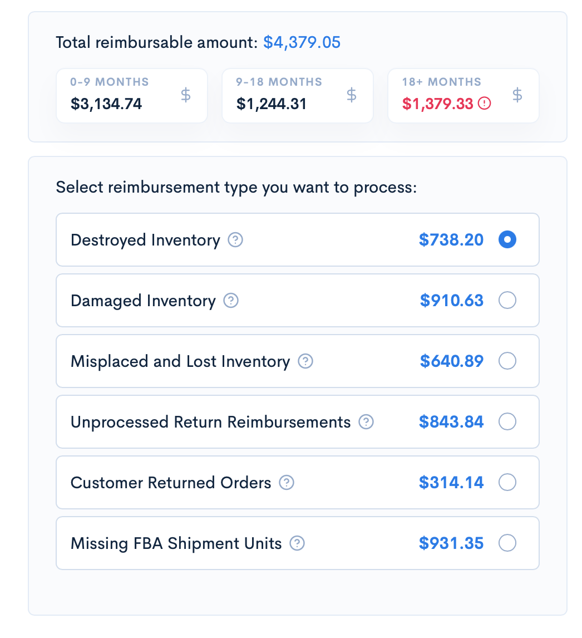The image size is (582, 638).
Task: Open the help icon beside Customer Returned Orders
Action: [x=287, y=482]
